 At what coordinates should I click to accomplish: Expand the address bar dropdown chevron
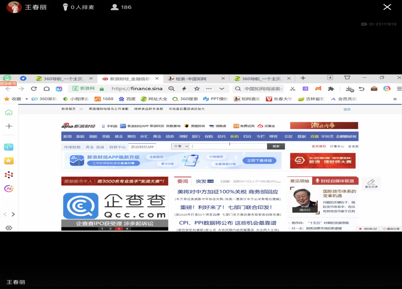coord(222,89)
